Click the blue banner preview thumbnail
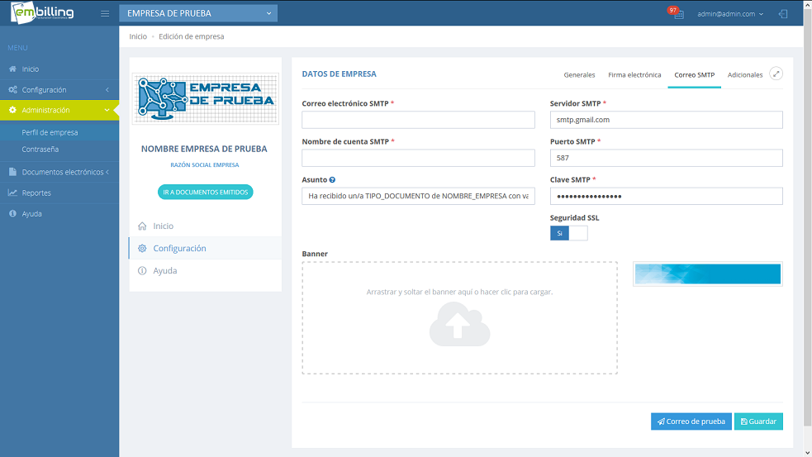 pos(707,274)
